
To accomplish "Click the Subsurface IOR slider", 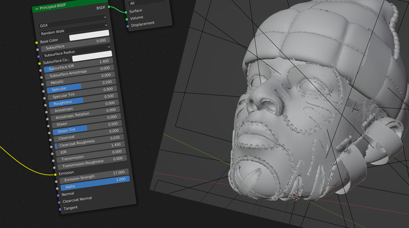I will tap(78, 65).
